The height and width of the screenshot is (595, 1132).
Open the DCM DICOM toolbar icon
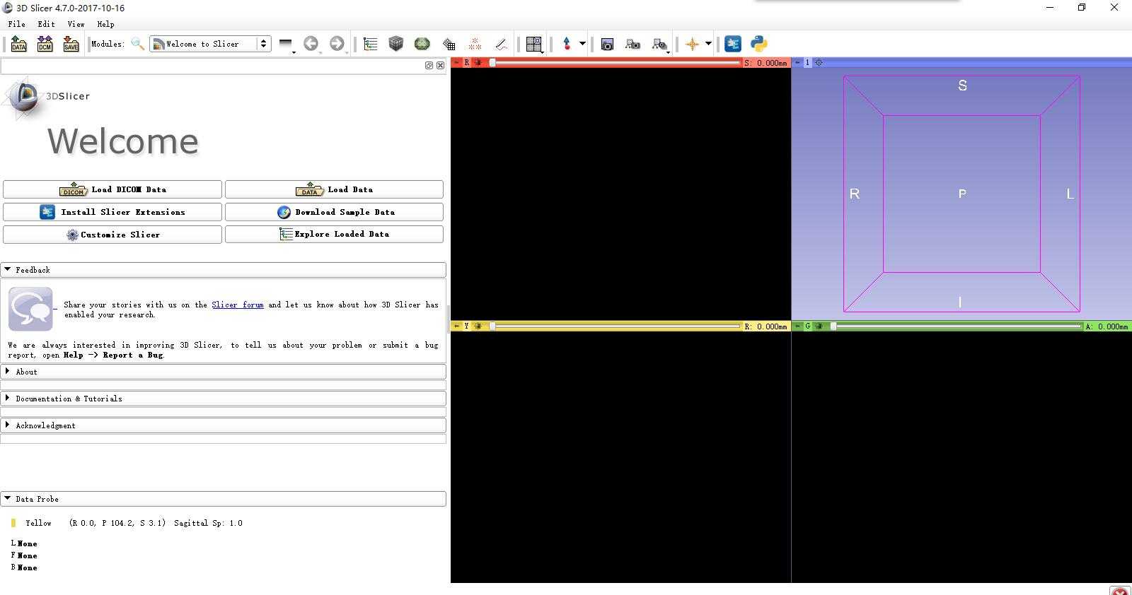45,44
